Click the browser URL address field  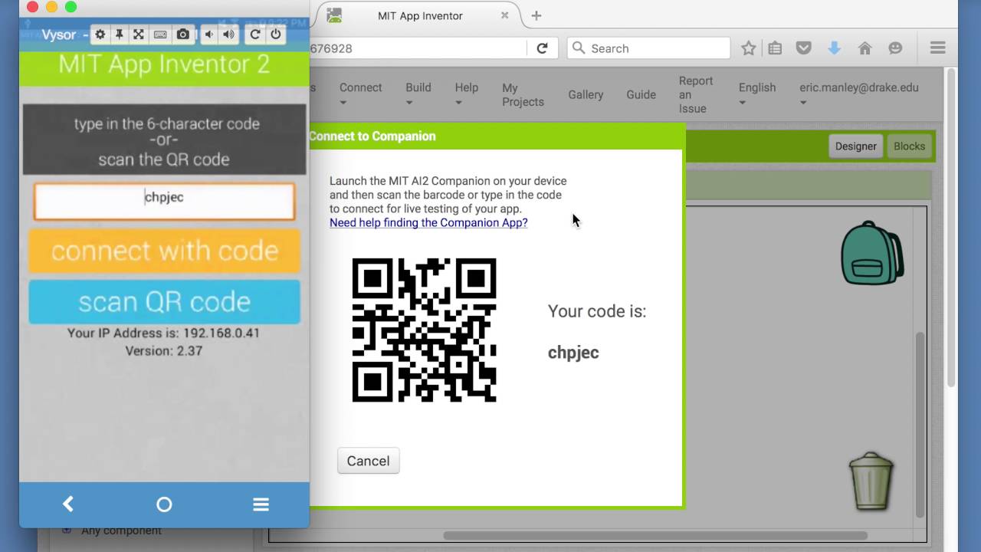click(418, 48)
